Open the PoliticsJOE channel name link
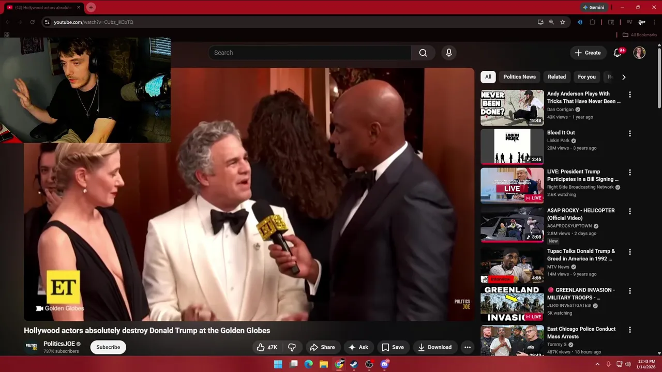Viewport: 662px width, 372px height. (59, 344)
